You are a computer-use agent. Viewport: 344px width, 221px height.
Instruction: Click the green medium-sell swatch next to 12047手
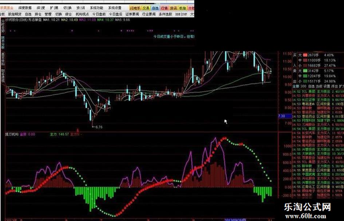(x=305, y=76)
